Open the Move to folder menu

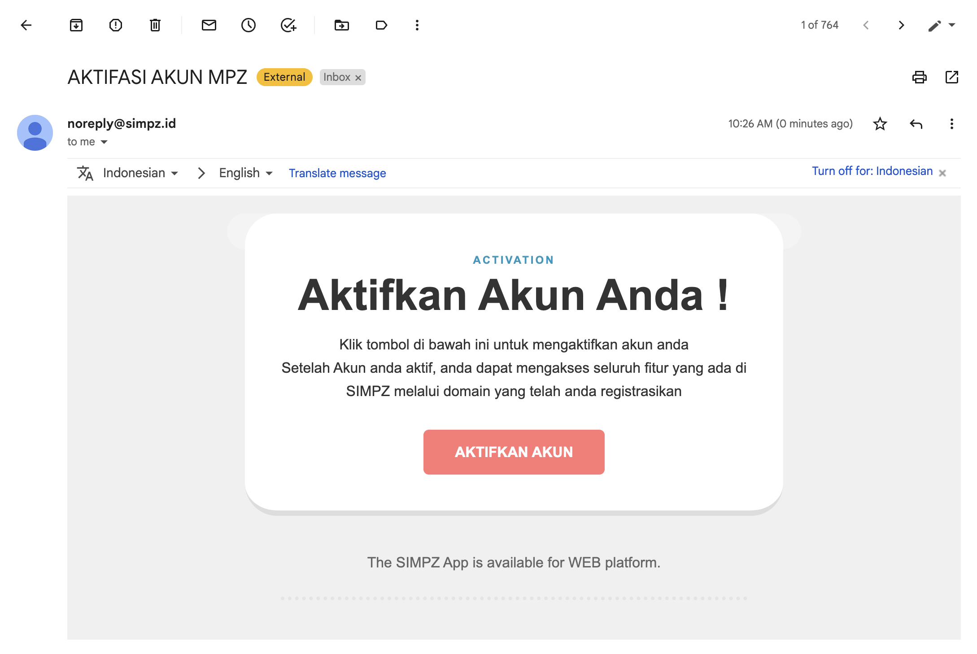[x=342, y=25]
